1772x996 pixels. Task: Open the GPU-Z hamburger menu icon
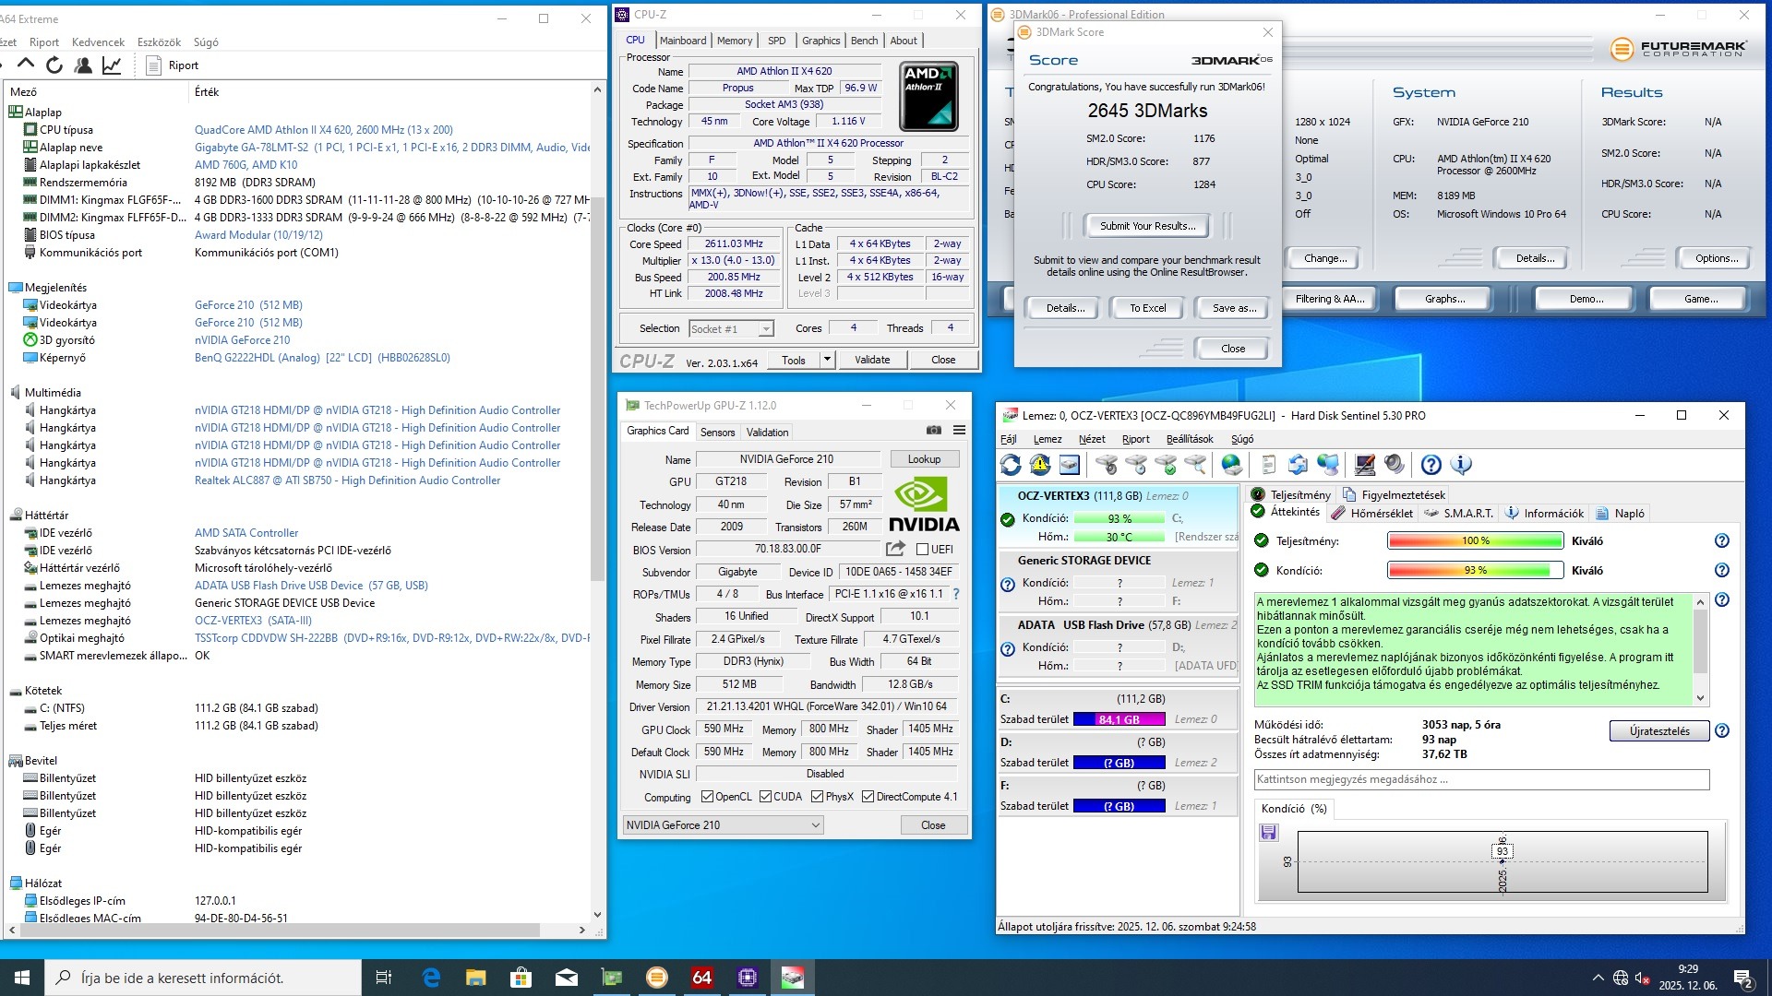(x=959, y=430)
